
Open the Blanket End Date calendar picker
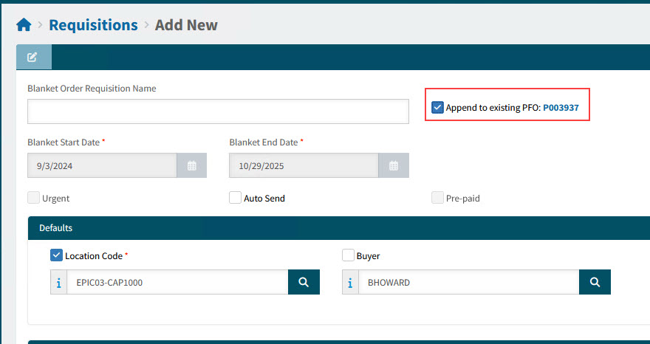pos(394,166)
